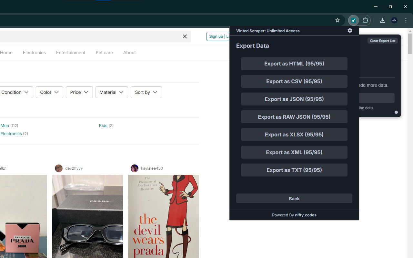Image resolution: width=413 pixels, height=258 pixels.
Task: Export data as TXT (95/95)
Action: [294, 170]
